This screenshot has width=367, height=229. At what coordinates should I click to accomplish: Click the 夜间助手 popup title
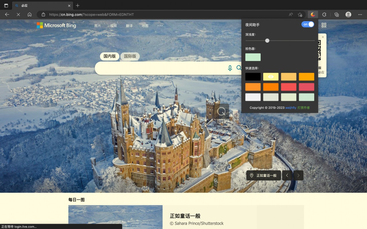click(252, 25)
